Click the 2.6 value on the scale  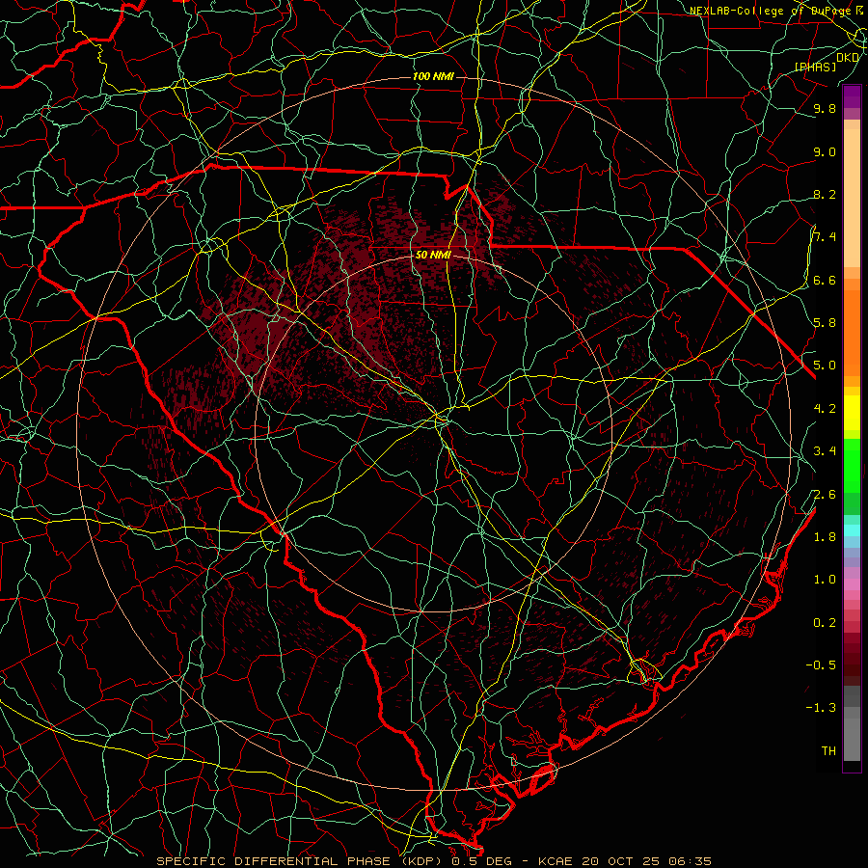tap(825, 494)
